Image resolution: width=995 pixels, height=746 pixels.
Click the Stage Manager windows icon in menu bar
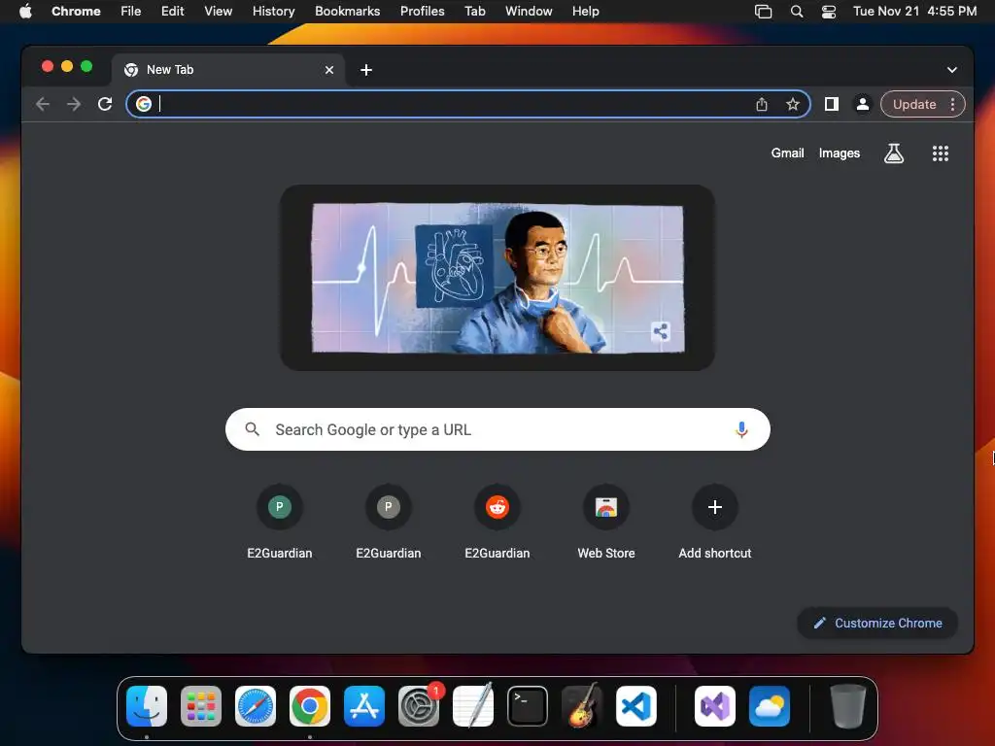click(764, 11)
